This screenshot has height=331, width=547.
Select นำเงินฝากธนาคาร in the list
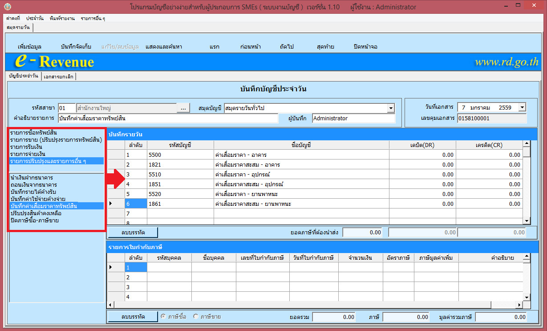point(56,177)
